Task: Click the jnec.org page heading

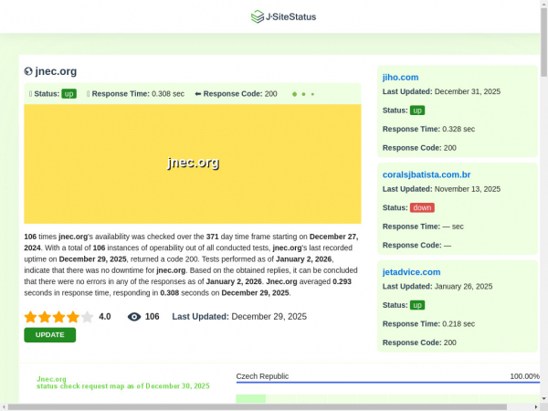Action: (56, 71)
